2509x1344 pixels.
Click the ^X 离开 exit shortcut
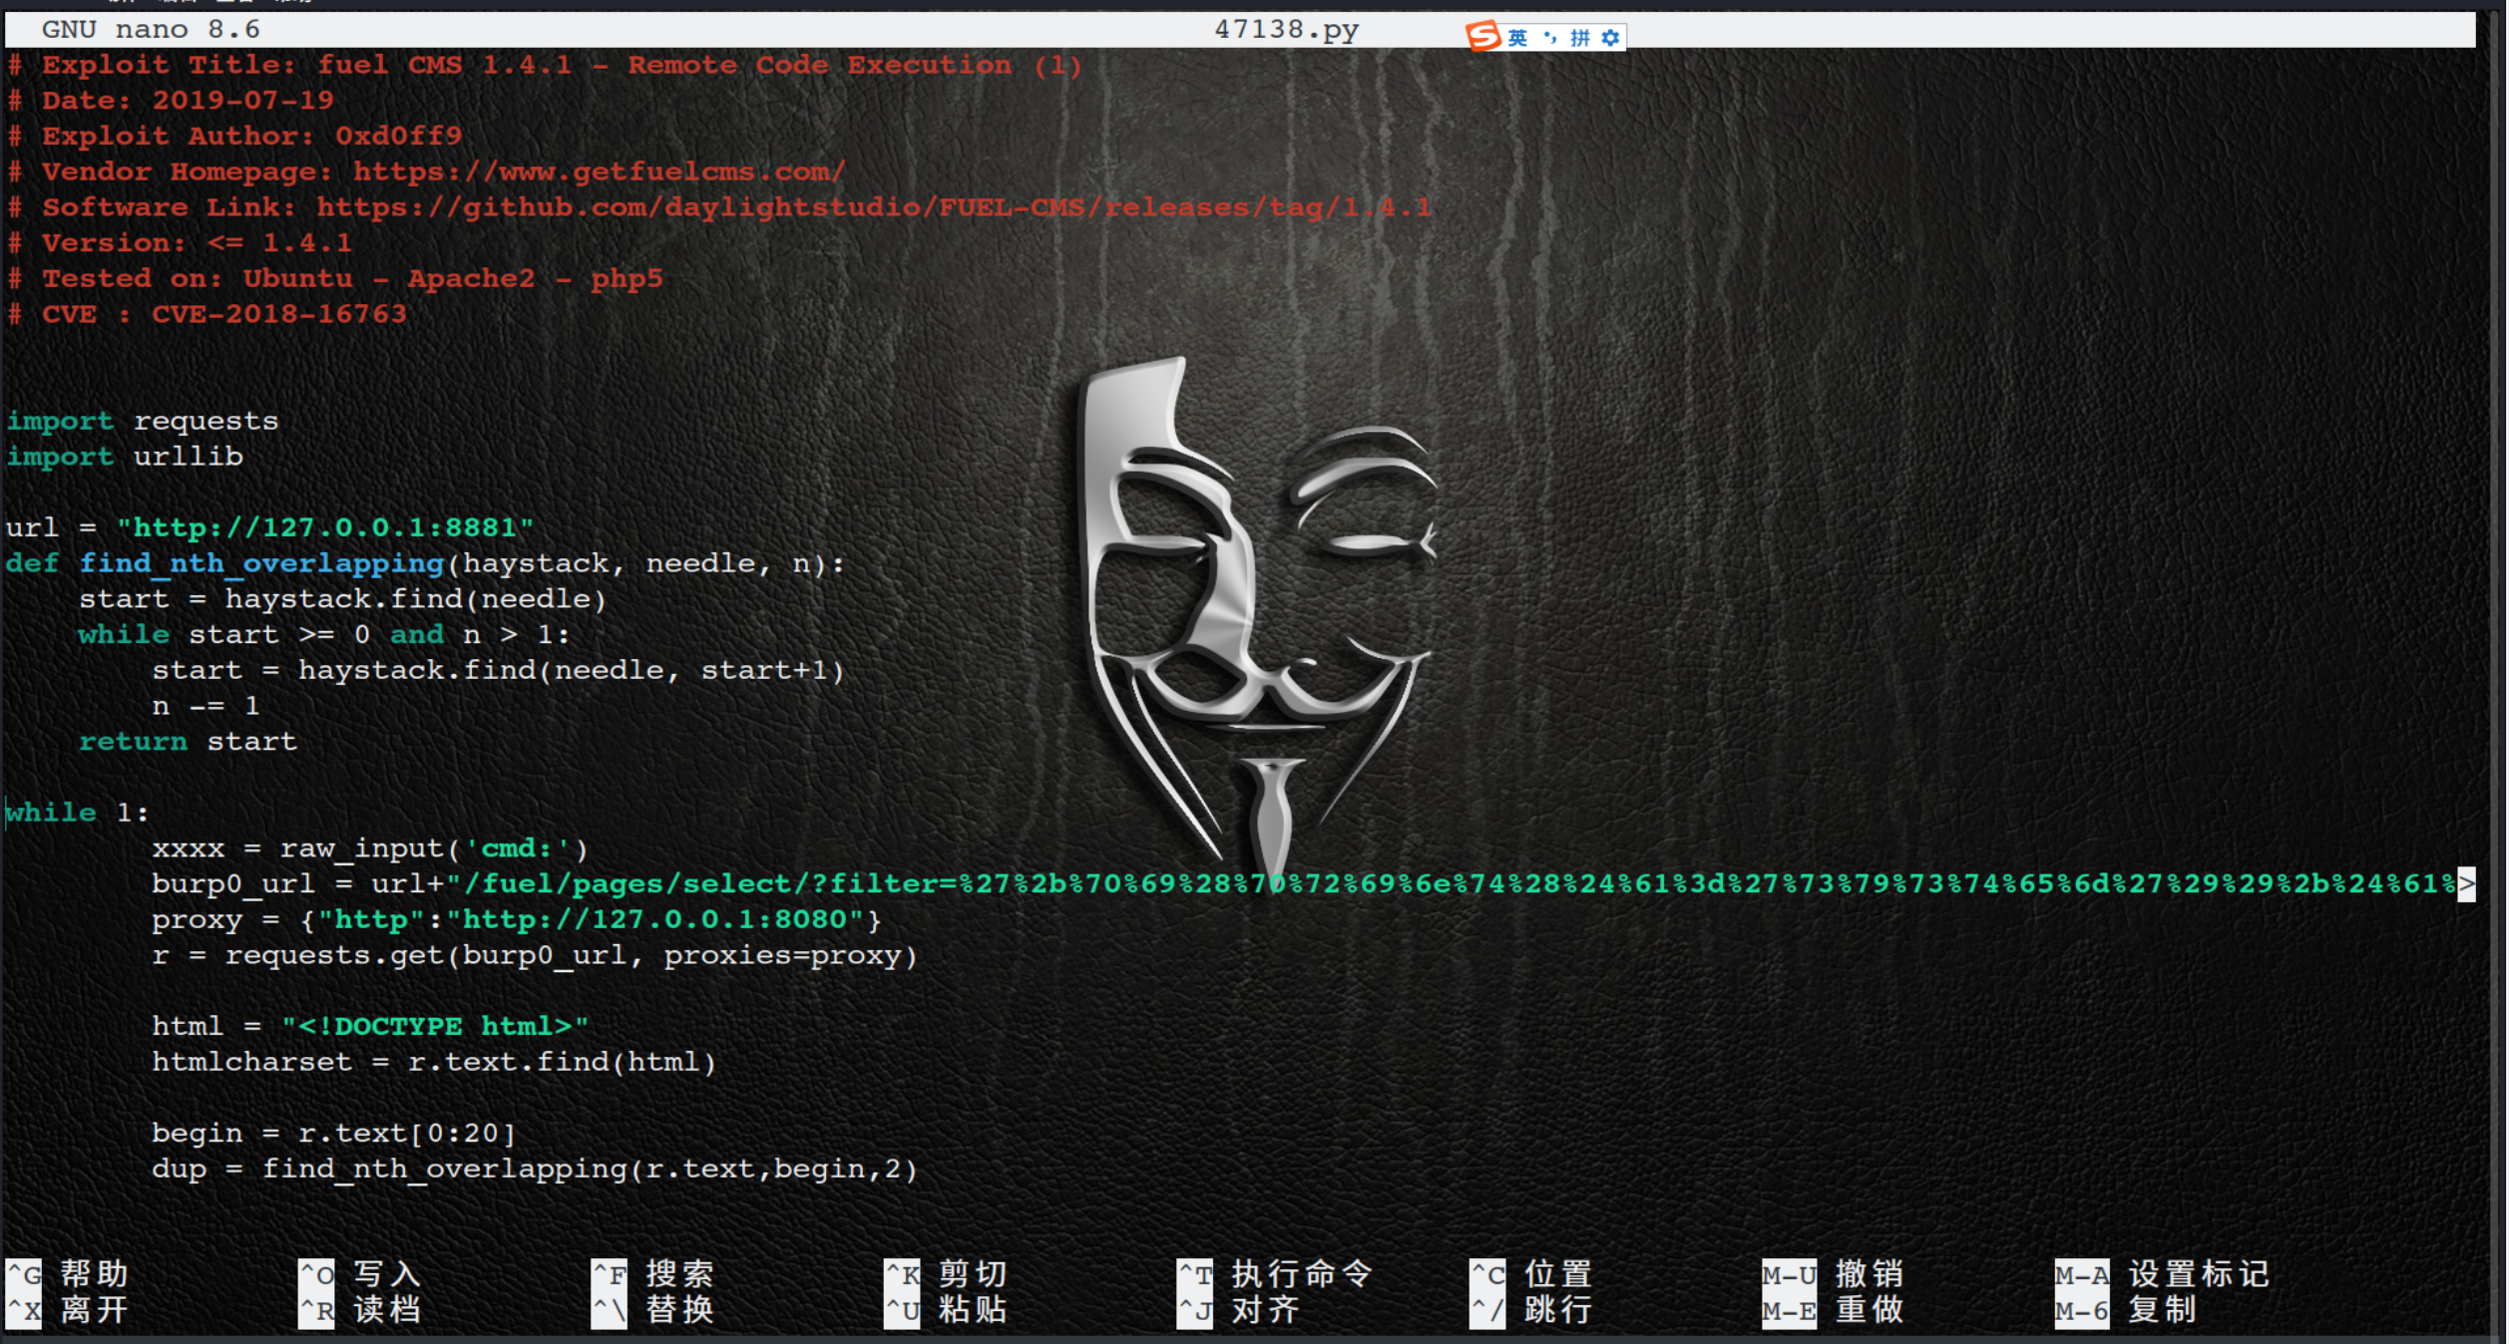click(68, 1309)
